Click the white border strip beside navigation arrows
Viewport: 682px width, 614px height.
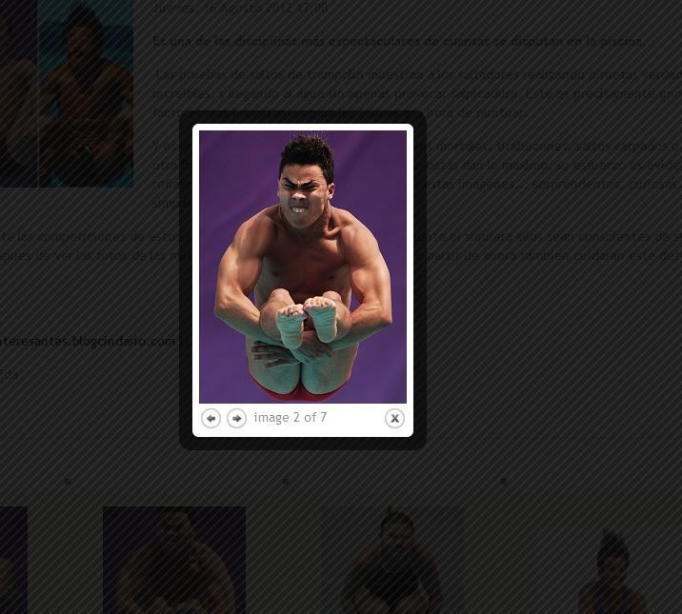(356, 419)
